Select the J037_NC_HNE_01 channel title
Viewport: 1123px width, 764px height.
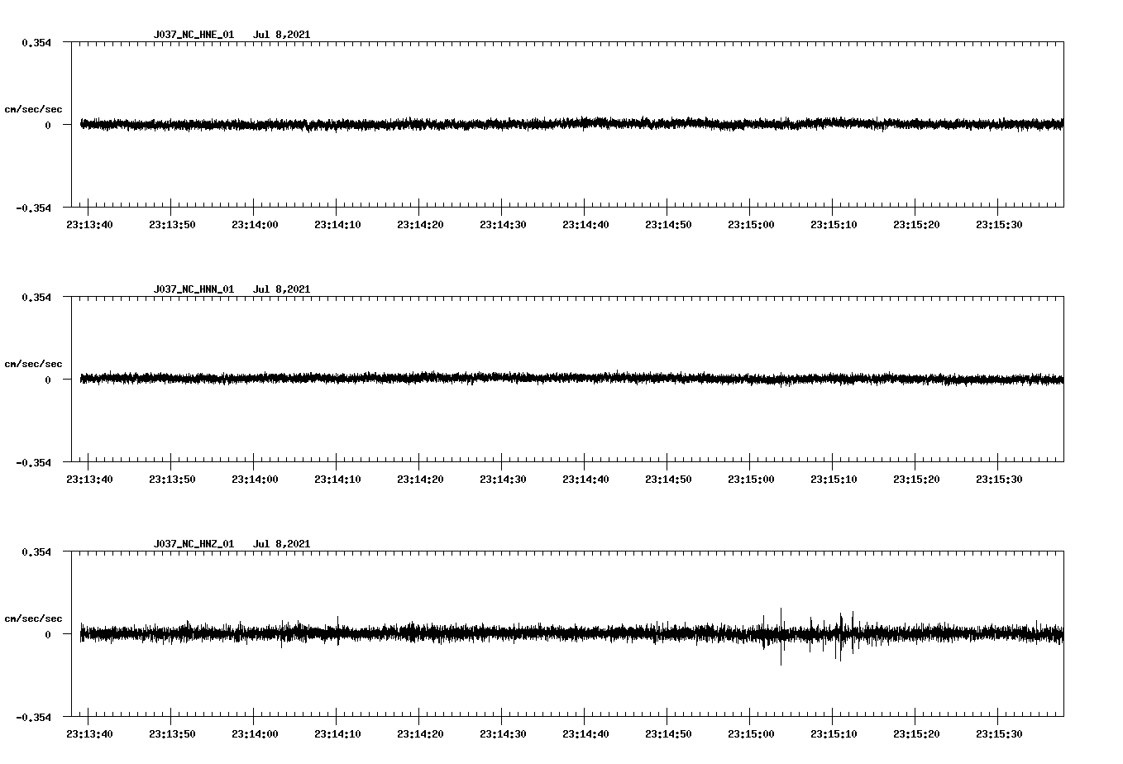tap(194, 34)
